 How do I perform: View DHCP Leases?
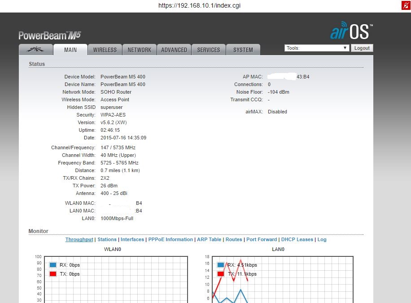point(297,239)
